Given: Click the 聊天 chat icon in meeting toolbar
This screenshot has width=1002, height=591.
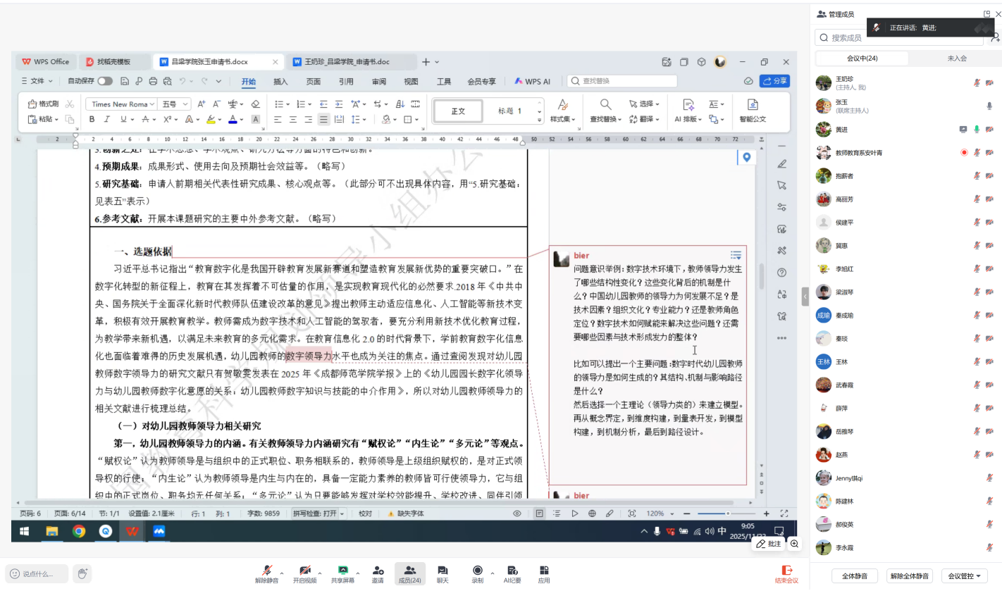Looking at the screenshot, I should [x=443, y=571].
